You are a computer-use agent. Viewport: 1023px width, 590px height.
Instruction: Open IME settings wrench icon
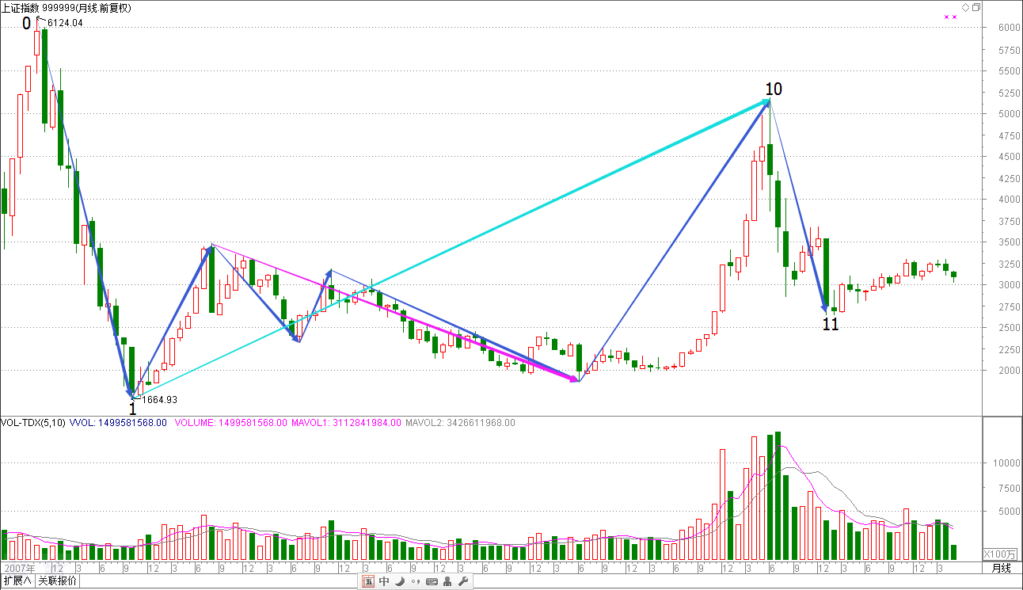(x=463, y=581)
